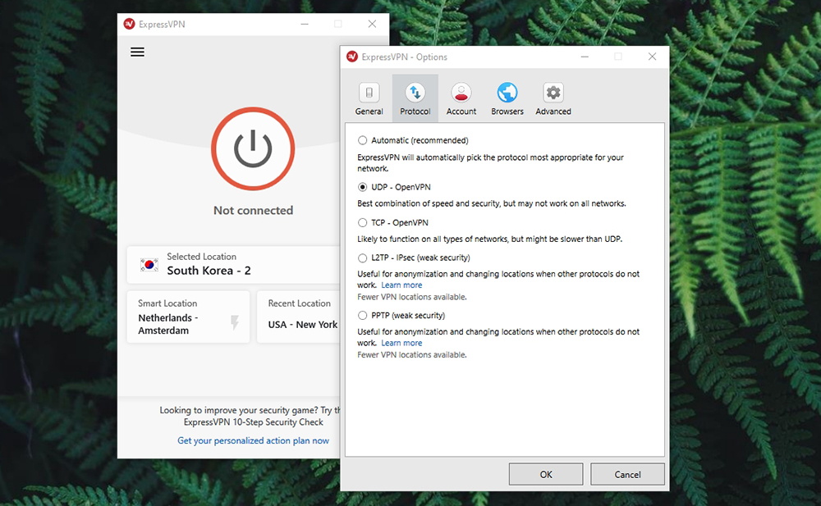
Task: Click the 'Not connected' status text
Action: [254, 210]
